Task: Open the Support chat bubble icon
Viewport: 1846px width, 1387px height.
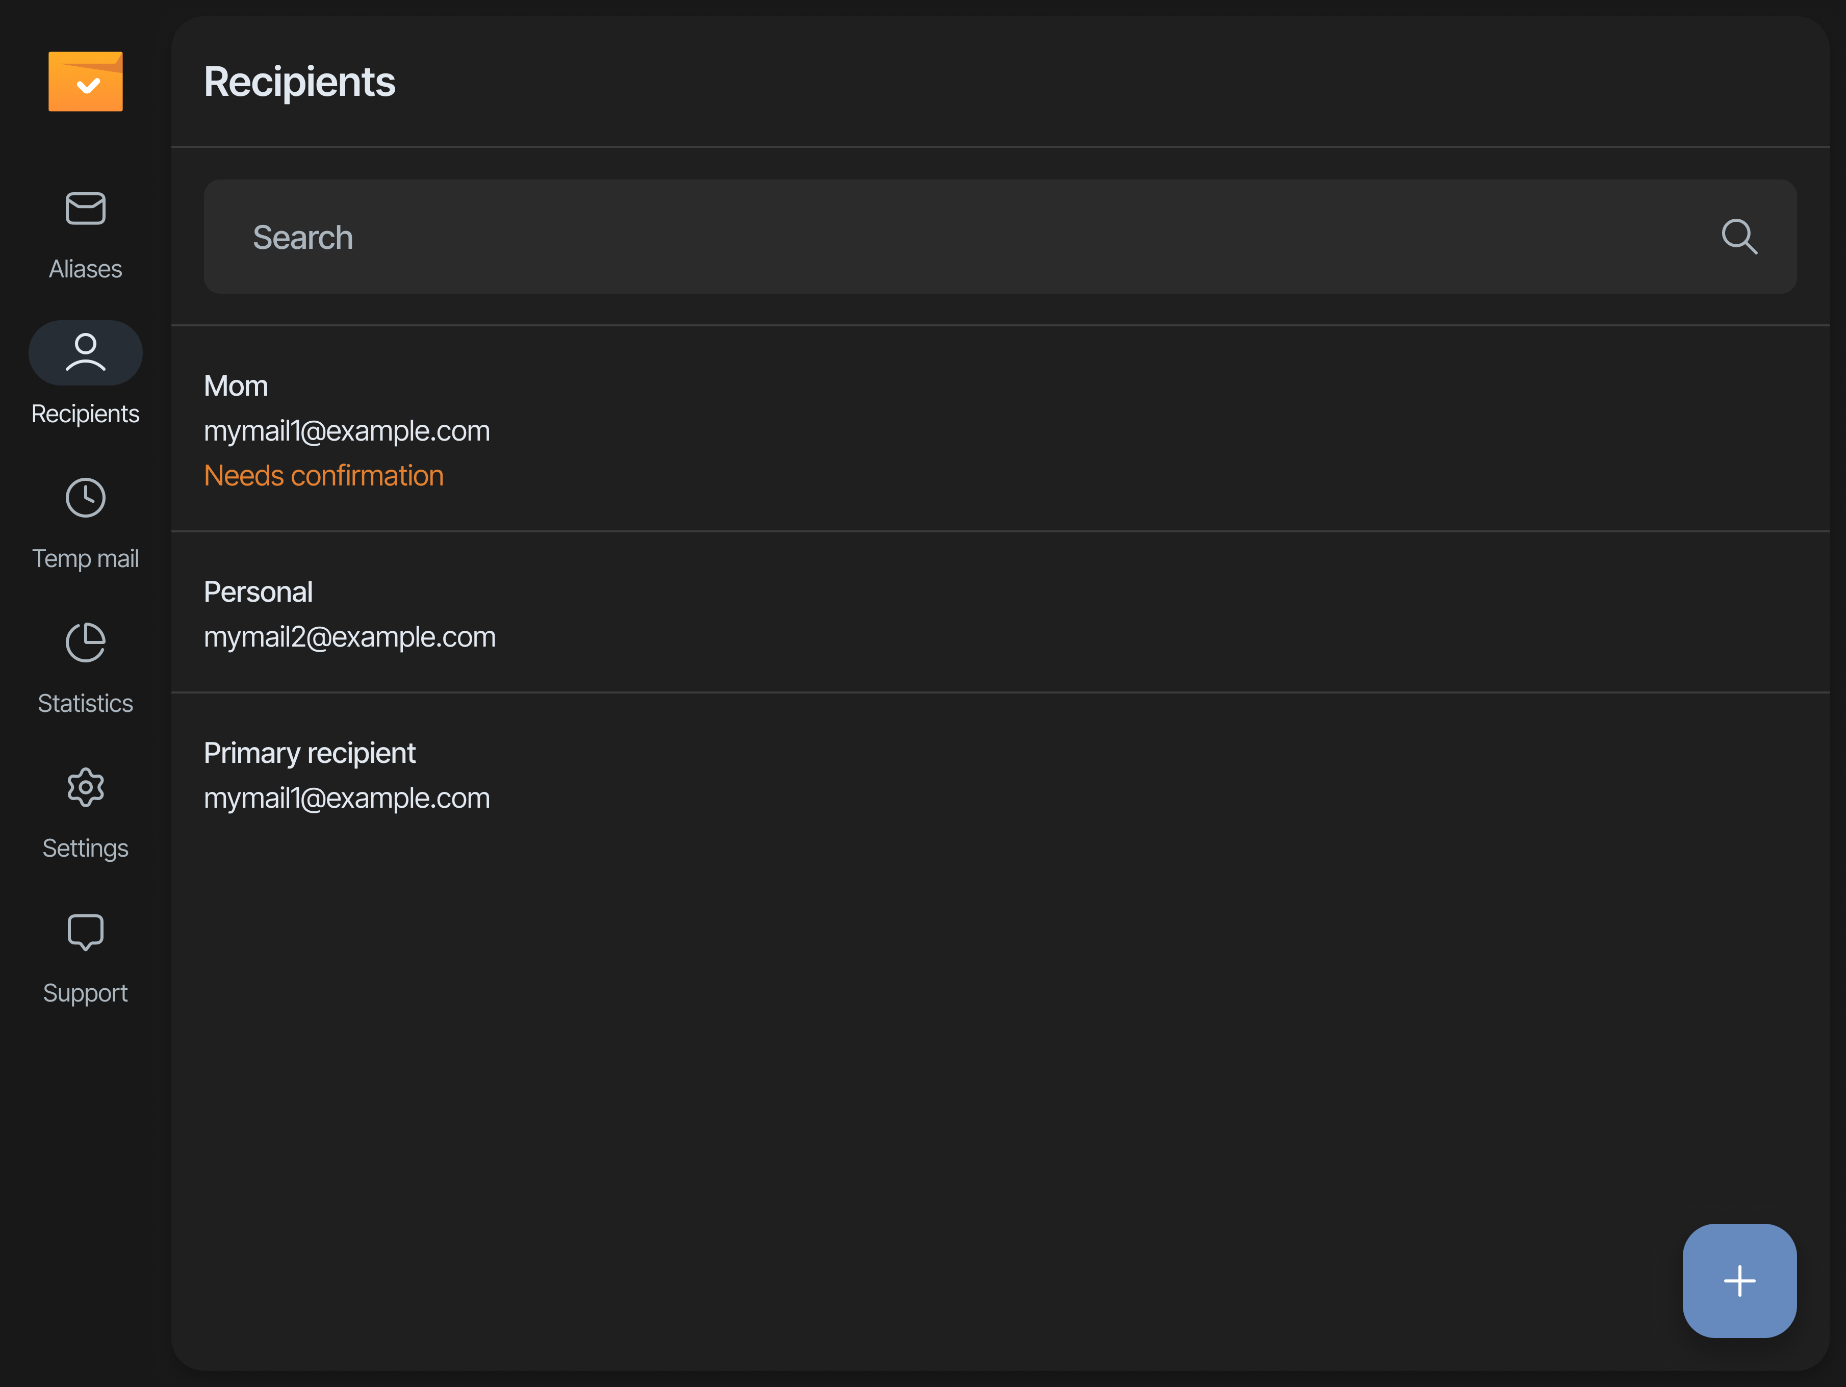Action: click(x=85, y=932)
